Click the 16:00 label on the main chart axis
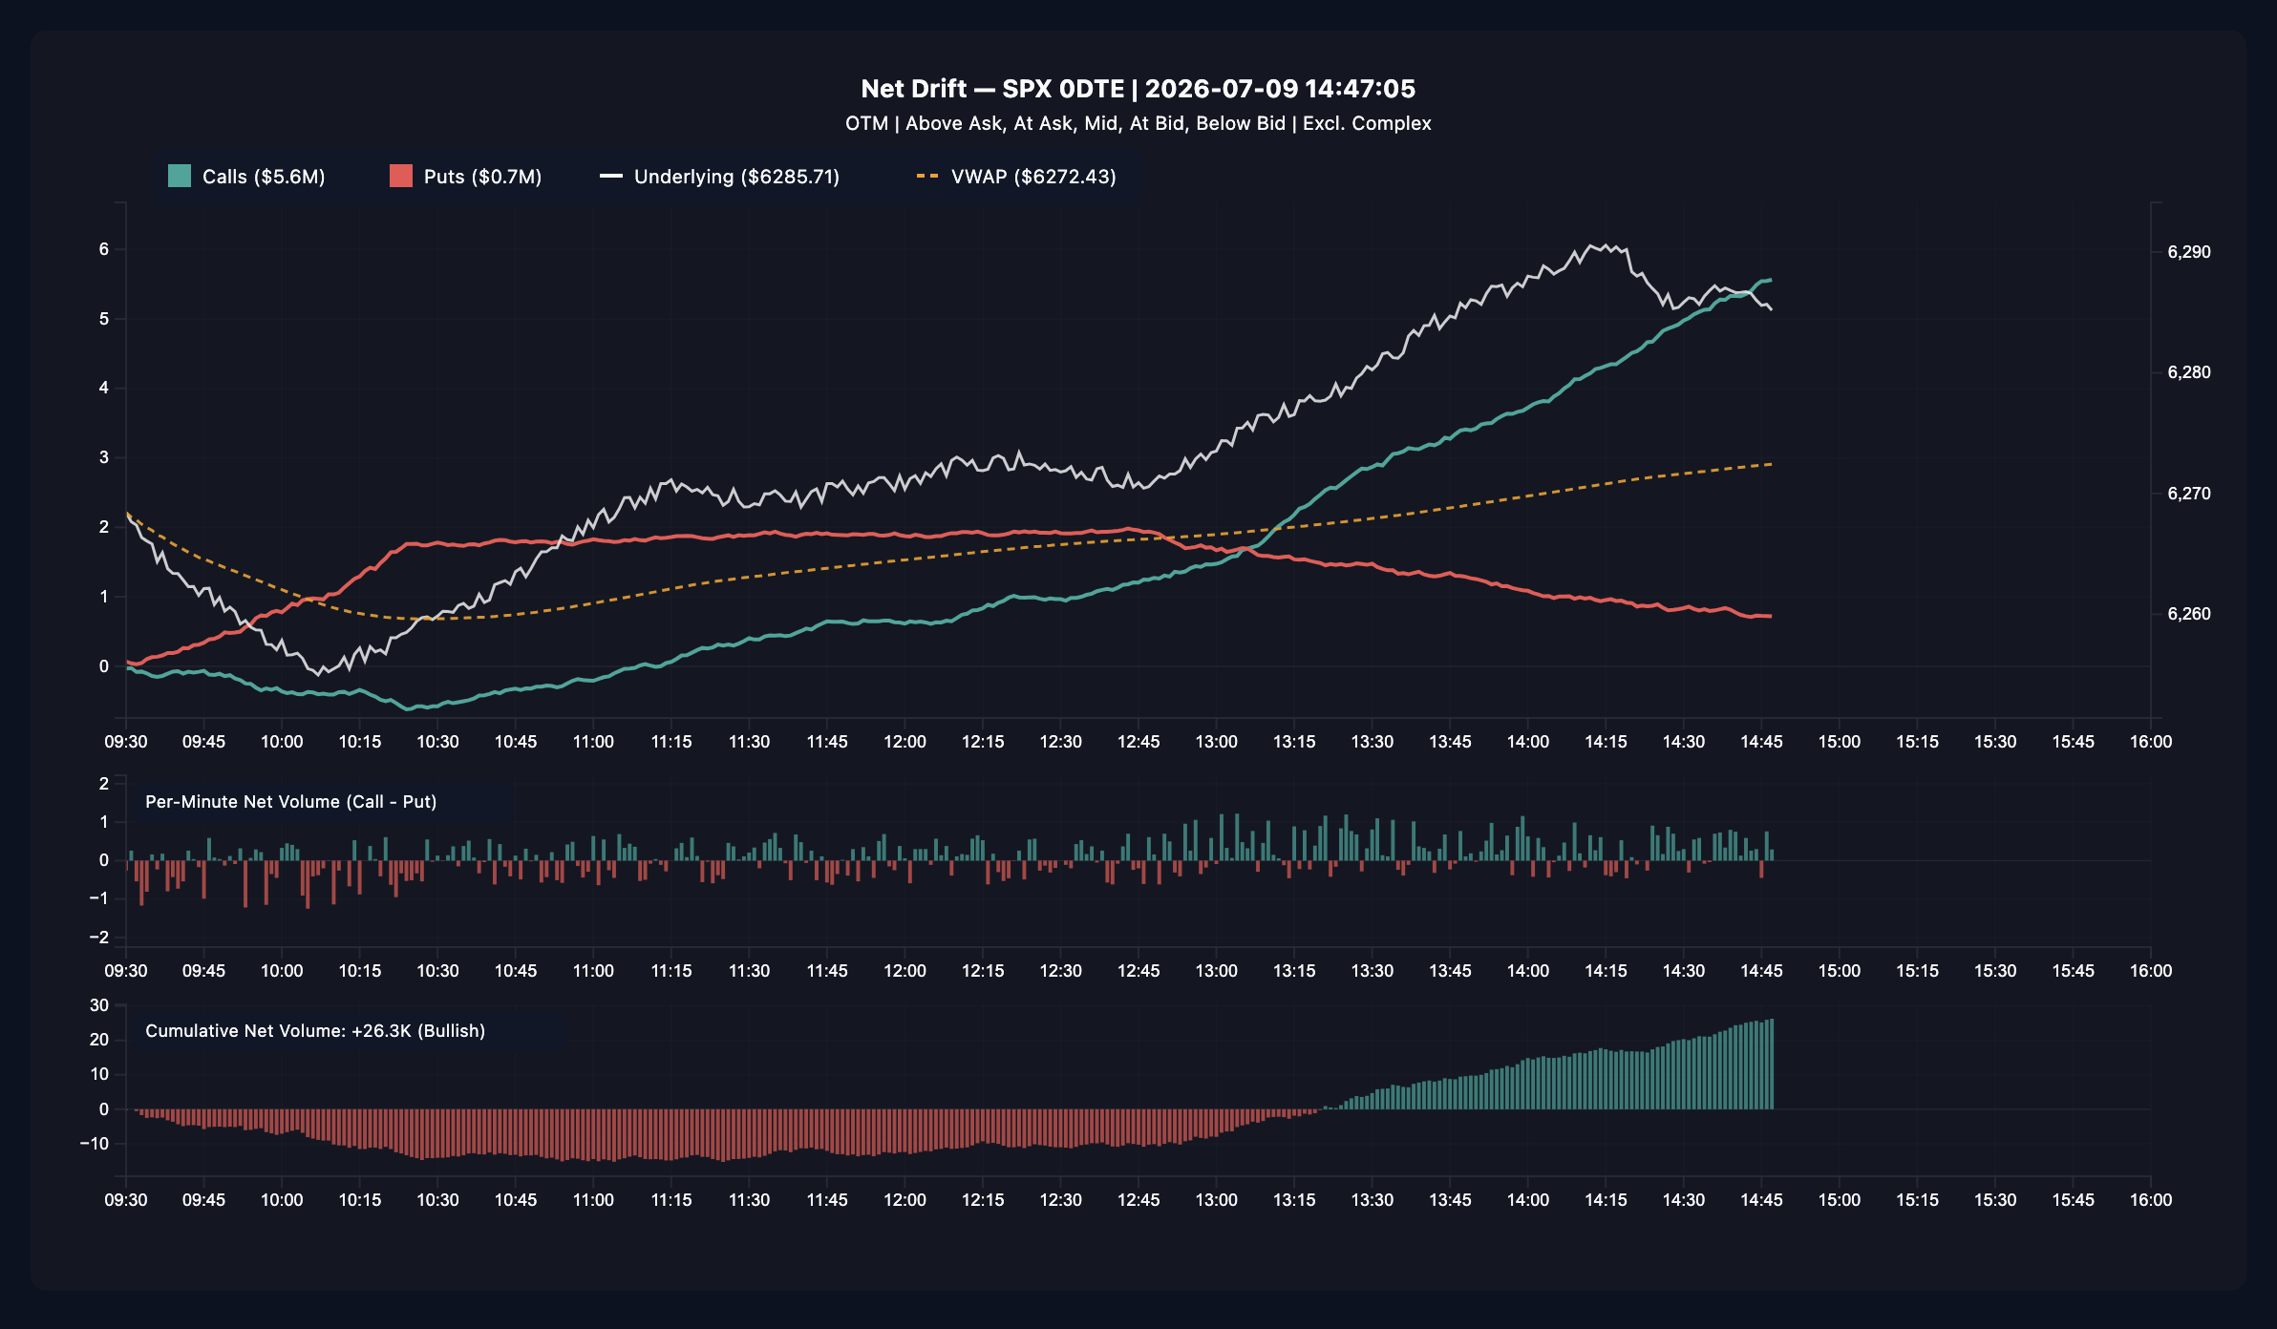This screenshot has width=2277, height=1329. (2151, 742)
